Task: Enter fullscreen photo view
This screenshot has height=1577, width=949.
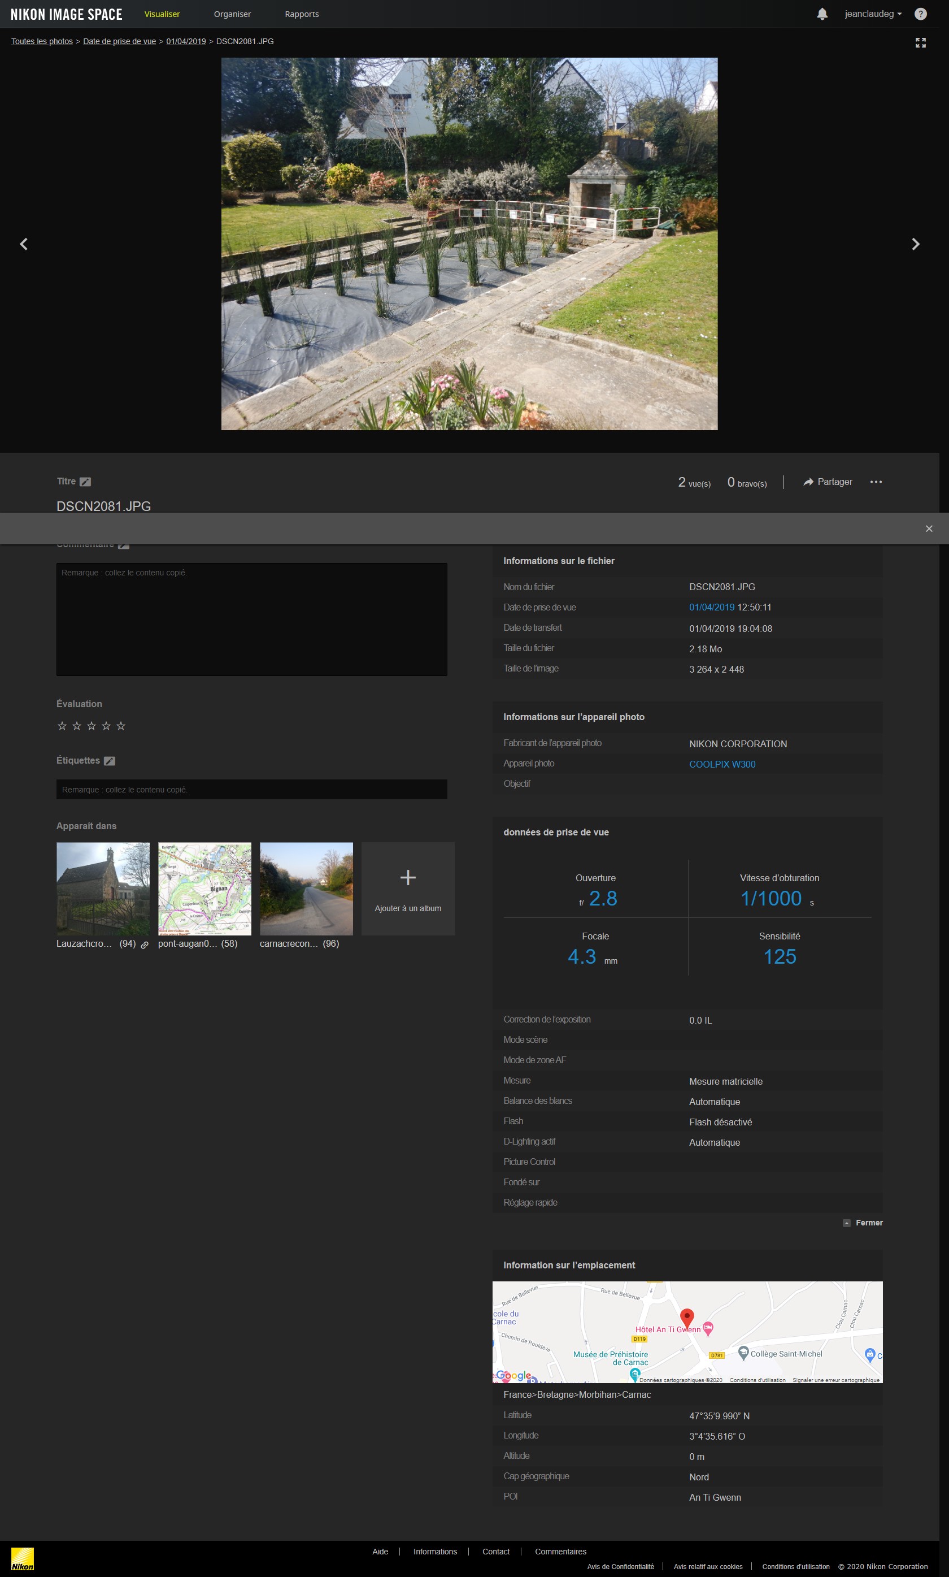Action: [920, 43]
